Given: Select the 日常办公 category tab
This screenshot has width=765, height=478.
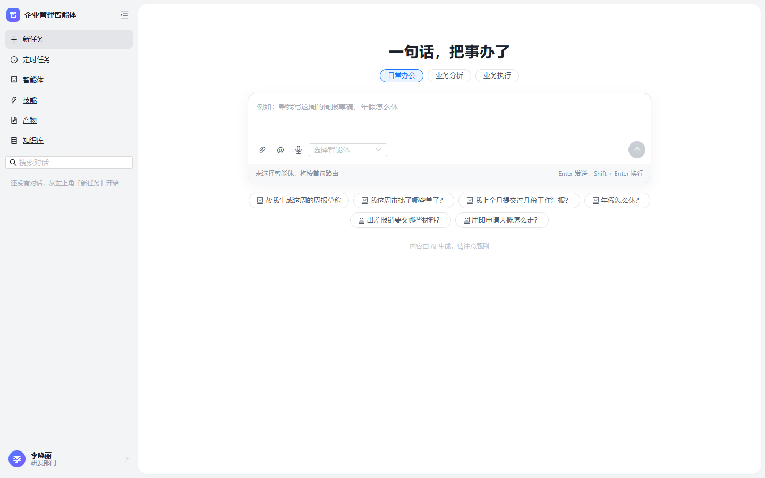Looking at the screenshot, I should point(402,75).
